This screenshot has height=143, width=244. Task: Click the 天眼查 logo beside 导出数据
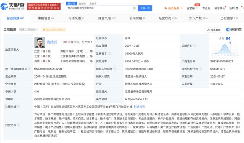[234, 30]
